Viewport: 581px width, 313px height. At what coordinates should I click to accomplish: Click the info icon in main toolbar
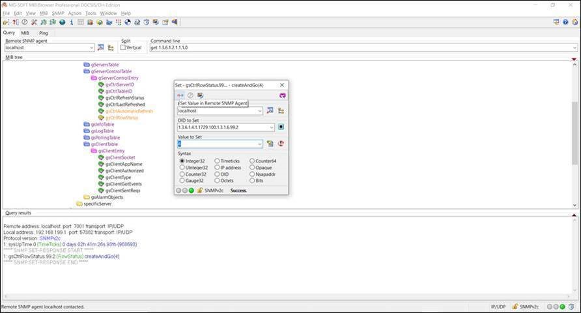coord(72,22)
